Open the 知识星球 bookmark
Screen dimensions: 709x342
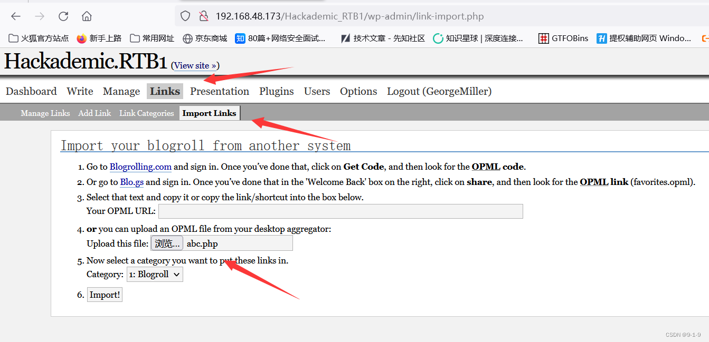pyautogui.click(x=465, y=38)
